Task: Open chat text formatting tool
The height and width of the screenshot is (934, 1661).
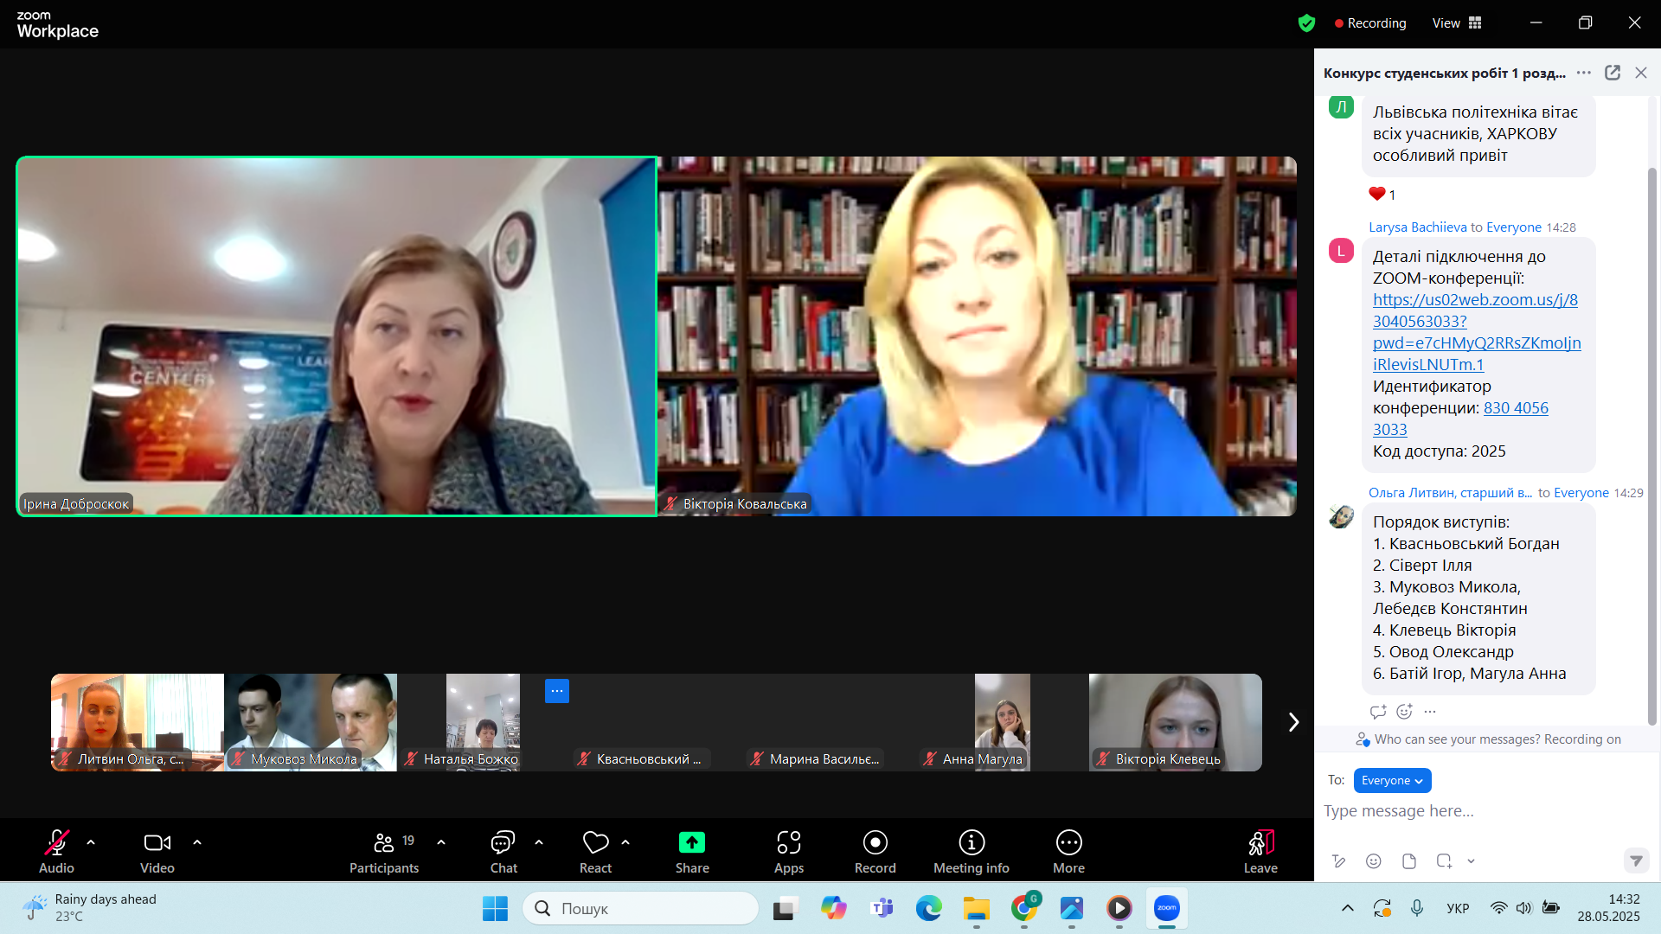Action: (x=1338, y=860)
